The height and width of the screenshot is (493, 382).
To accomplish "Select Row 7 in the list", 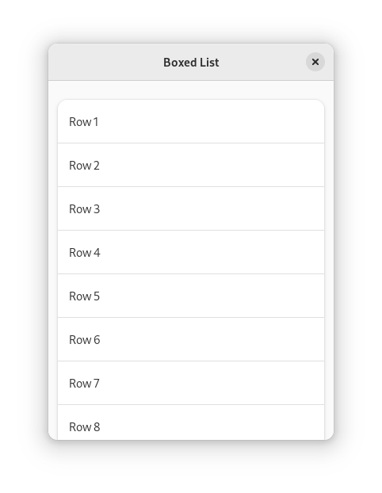I will point(191,384).
